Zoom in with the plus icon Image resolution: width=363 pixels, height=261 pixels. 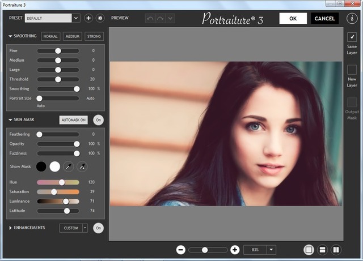point(235,250)
